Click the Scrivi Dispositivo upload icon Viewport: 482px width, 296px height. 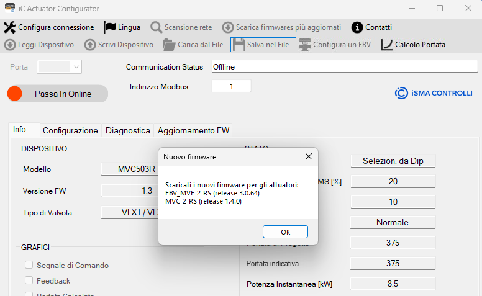tap(90, 45)
